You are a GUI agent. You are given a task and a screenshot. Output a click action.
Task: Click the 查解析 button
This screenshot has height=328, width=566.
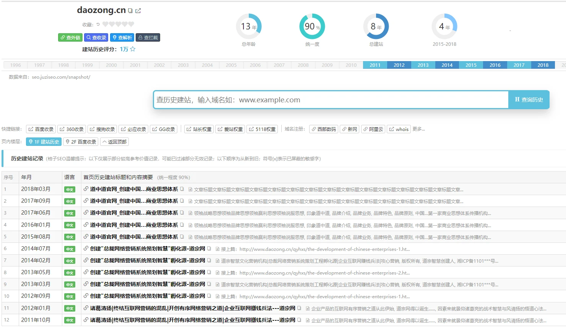point(122,37)
